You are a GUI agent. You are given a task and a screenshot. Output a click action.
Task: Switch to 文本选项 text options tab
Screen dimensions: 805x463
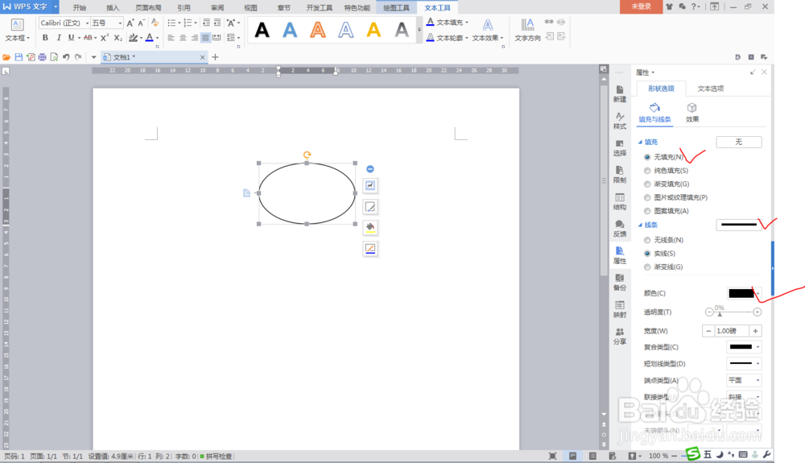(711, 89)
